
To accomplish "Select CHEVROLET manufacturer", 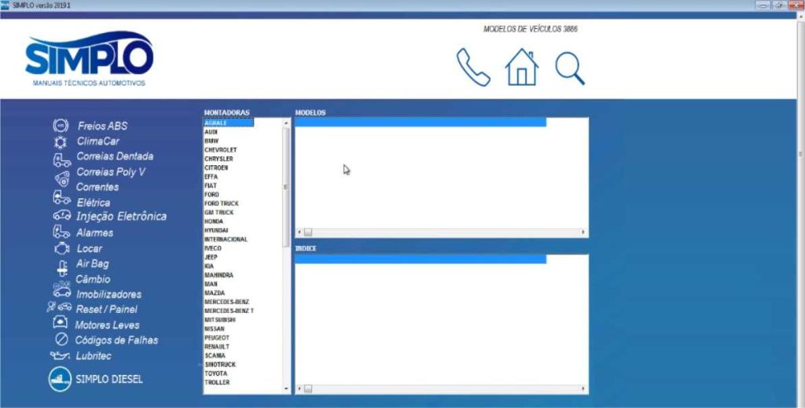I will (x=221, y=150).
